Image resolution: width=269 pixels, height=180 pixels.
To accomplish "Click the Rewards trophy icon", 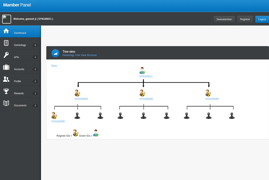I will pos(6,91).
